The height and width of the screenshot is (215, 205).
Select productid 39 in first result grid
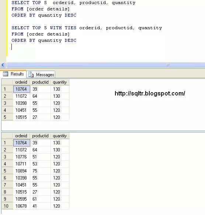coord(40,89)
